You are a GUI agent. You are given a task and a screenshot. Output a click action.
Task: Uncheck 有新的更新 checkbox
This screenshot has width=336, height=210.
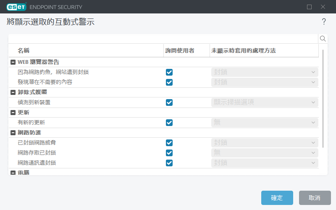[x=169, y=123]
